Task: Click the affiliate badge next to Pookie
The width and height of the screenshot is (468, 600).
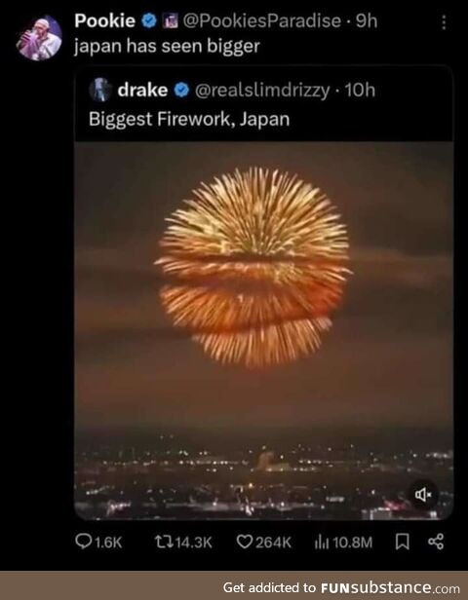Action: click(x=169, y=21)
